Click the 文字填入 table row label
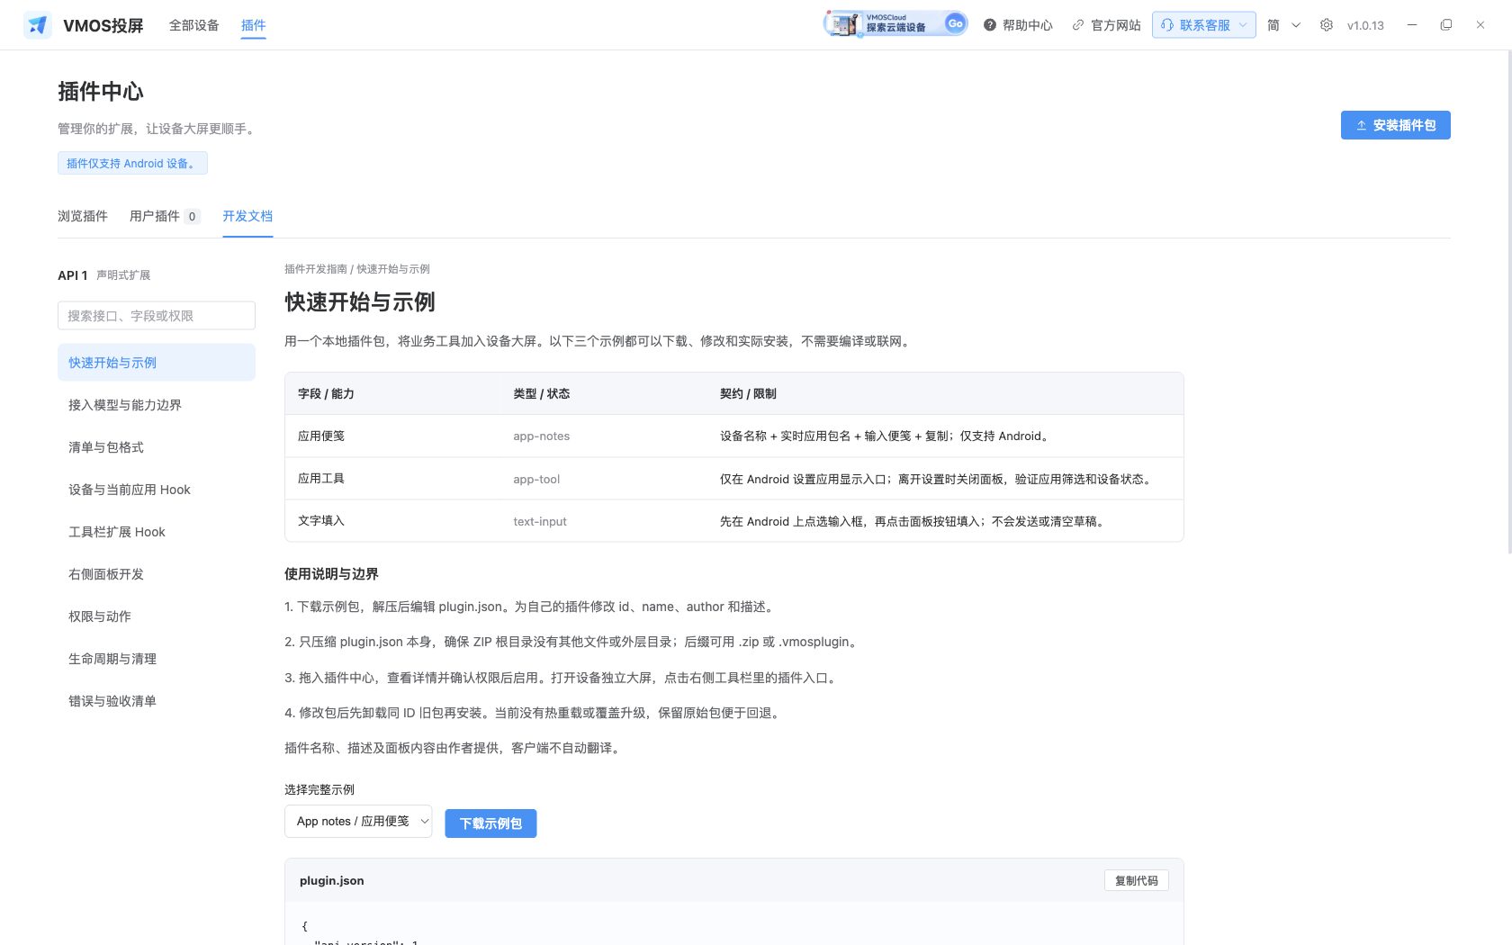 tap(321, 521)
